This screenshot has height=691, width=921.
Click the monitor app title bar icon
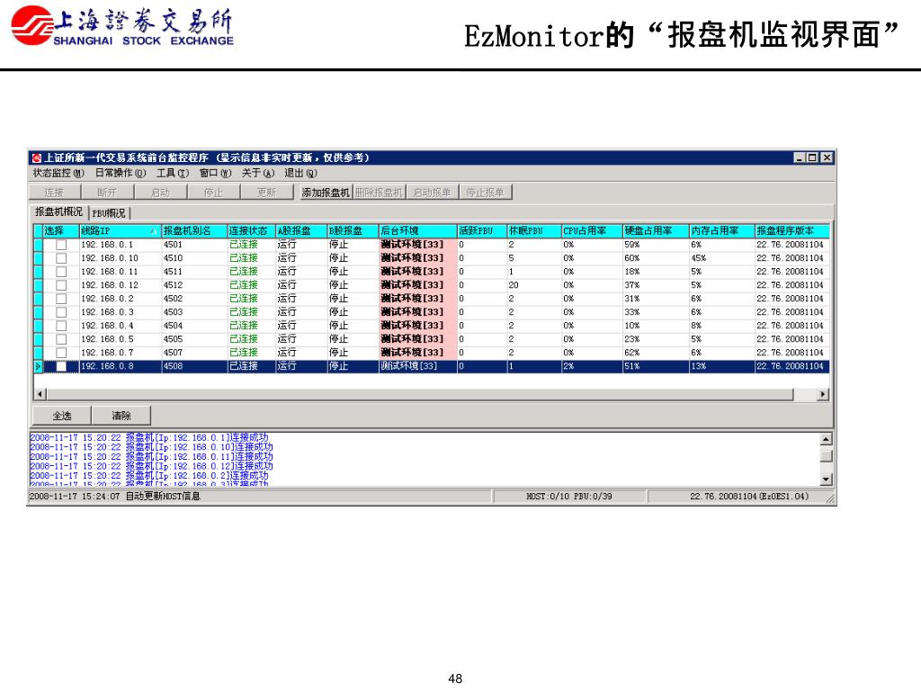coord(37,158)
